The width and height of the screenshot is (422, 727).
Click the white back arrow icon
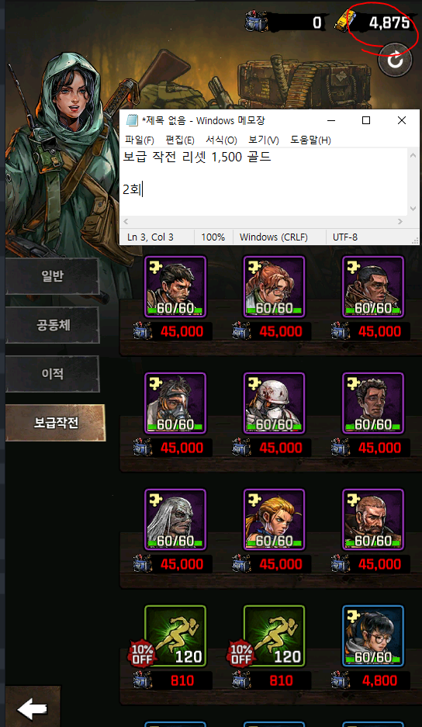(x=32, y=709)
